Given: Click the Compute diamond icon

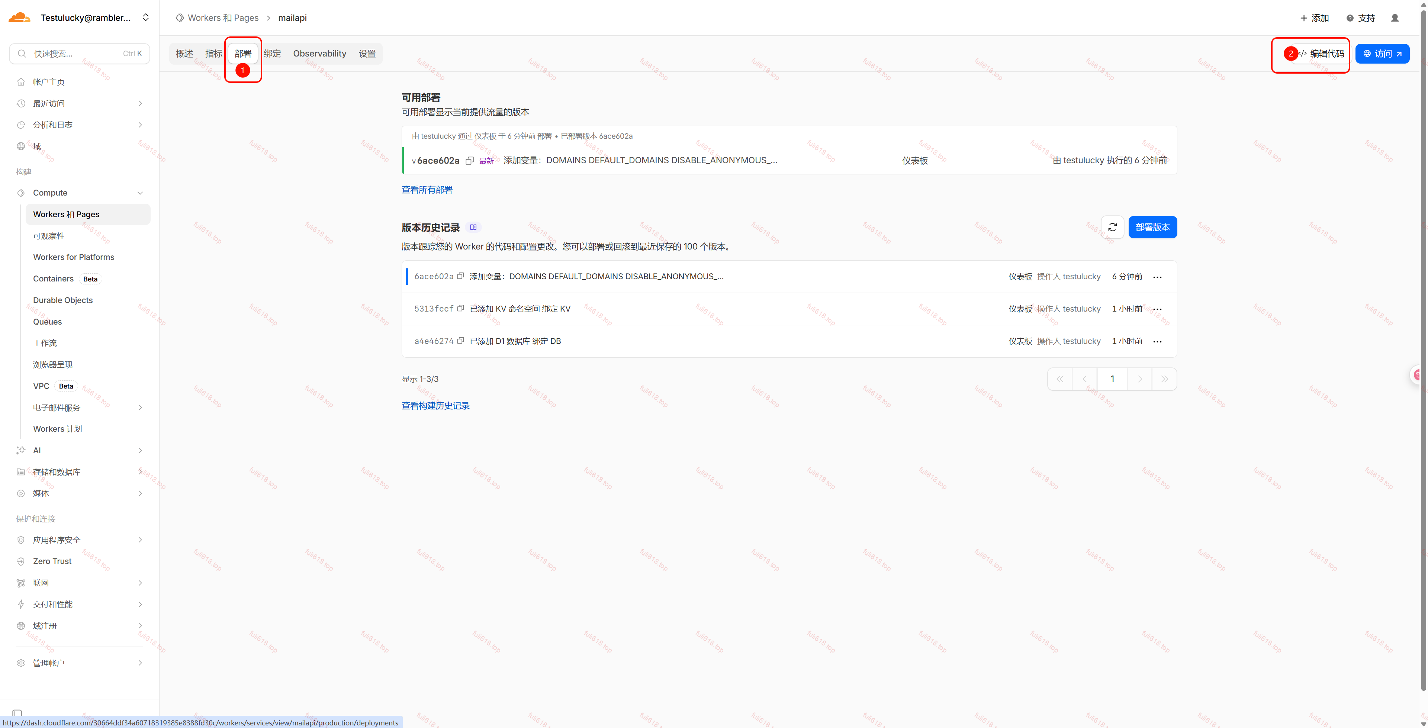Looking at the screenshot, I should pos(21,193).
